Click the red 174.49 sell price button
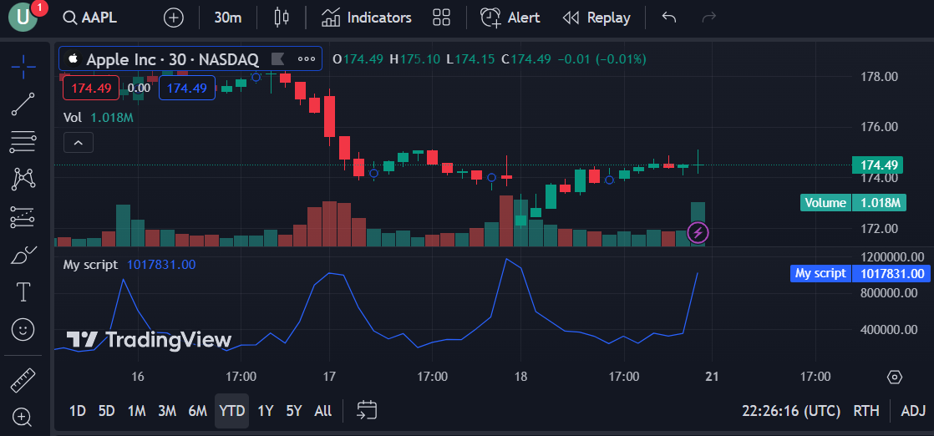The height and width of the screenshot is (436, 934). (x=91, y=89)
